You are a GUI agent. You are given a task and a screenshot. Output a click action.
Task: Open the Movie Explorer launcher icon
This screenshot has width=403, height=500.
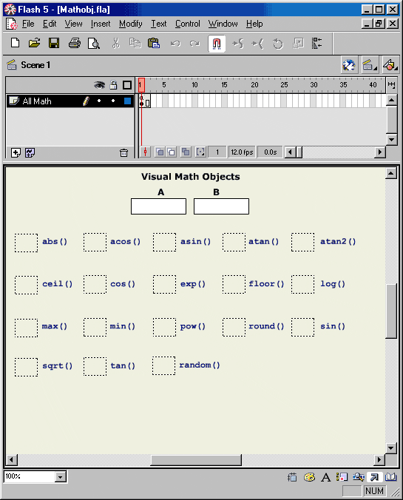point(359,477)
